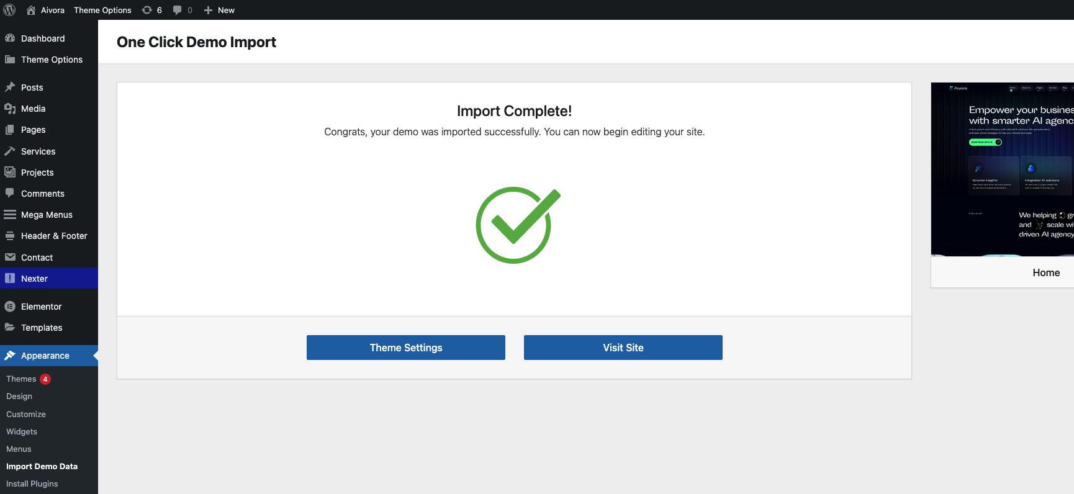The image size is (1074, 494).
Task: Open Header & Footer menu
Action: (54, 236)
